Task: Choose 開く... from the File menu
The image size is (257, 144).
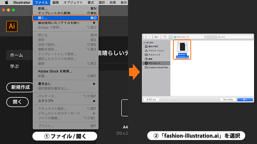Action: point(66,18)
